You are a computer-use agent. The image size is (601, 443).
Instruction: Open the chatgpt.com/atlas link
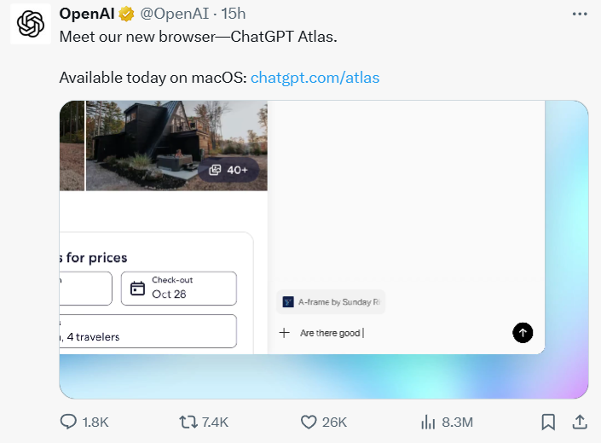click(315, 78)
